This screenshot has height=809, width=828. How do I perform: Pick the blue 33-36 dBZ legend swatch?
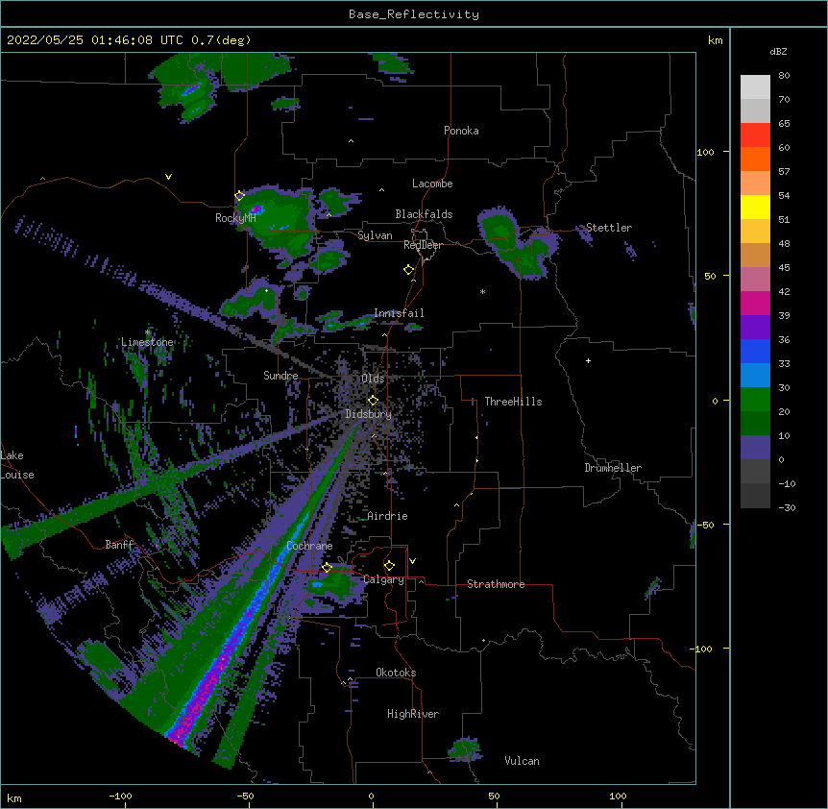[x=755, y=351]
